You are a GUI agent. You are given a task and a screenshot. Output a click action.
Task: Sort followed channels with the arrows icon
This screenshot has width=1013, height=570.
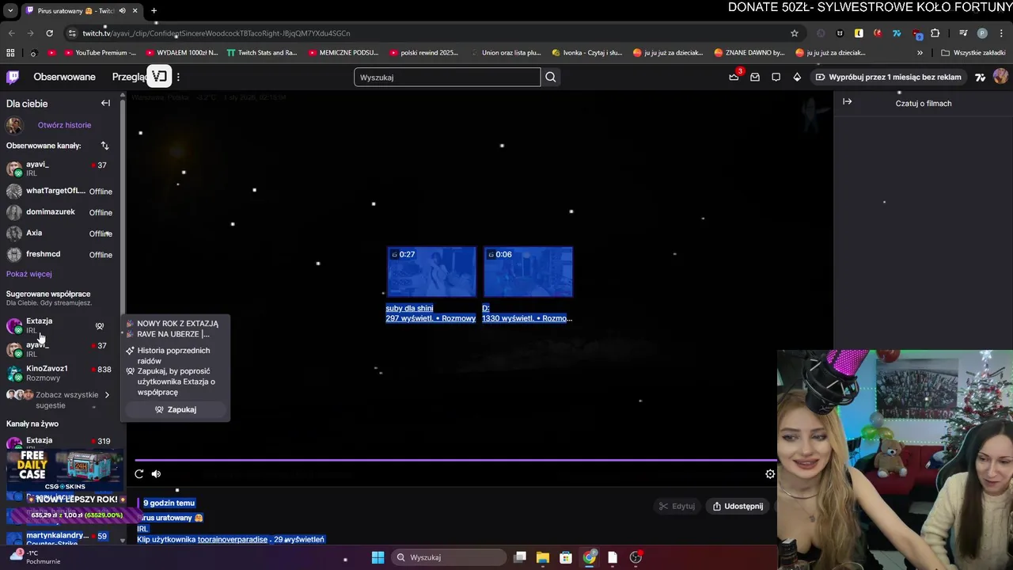(x=104, y=146)
